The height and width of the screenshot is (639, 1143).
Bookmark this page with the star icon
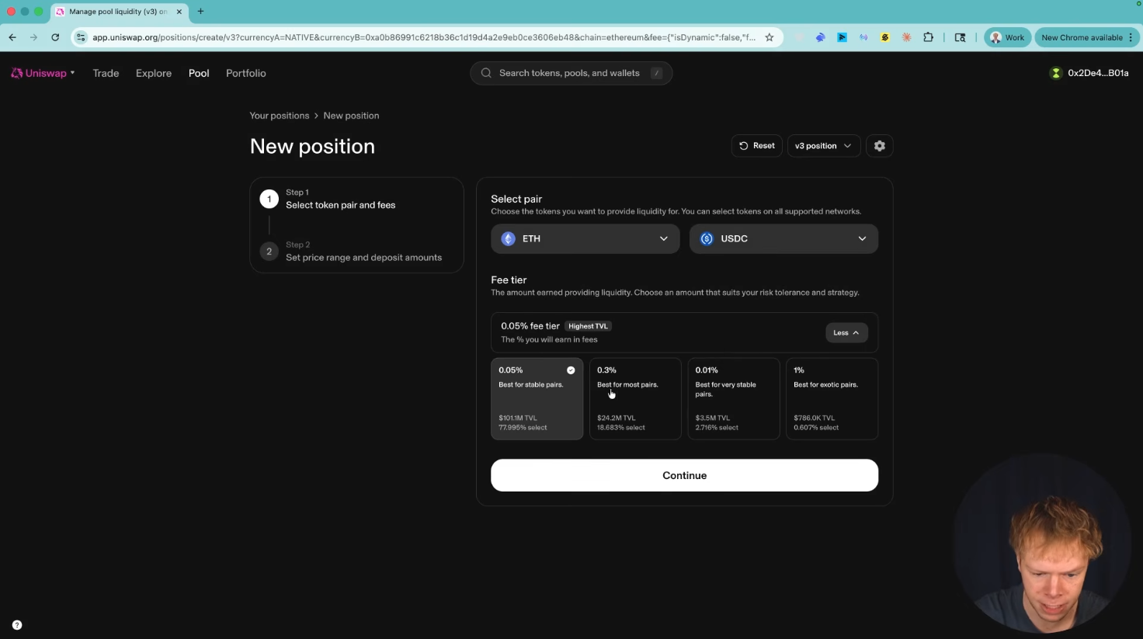tap(770, 37)
